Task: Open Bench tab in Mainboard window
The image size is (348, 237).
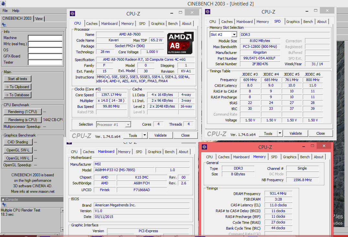Action: 169,152
